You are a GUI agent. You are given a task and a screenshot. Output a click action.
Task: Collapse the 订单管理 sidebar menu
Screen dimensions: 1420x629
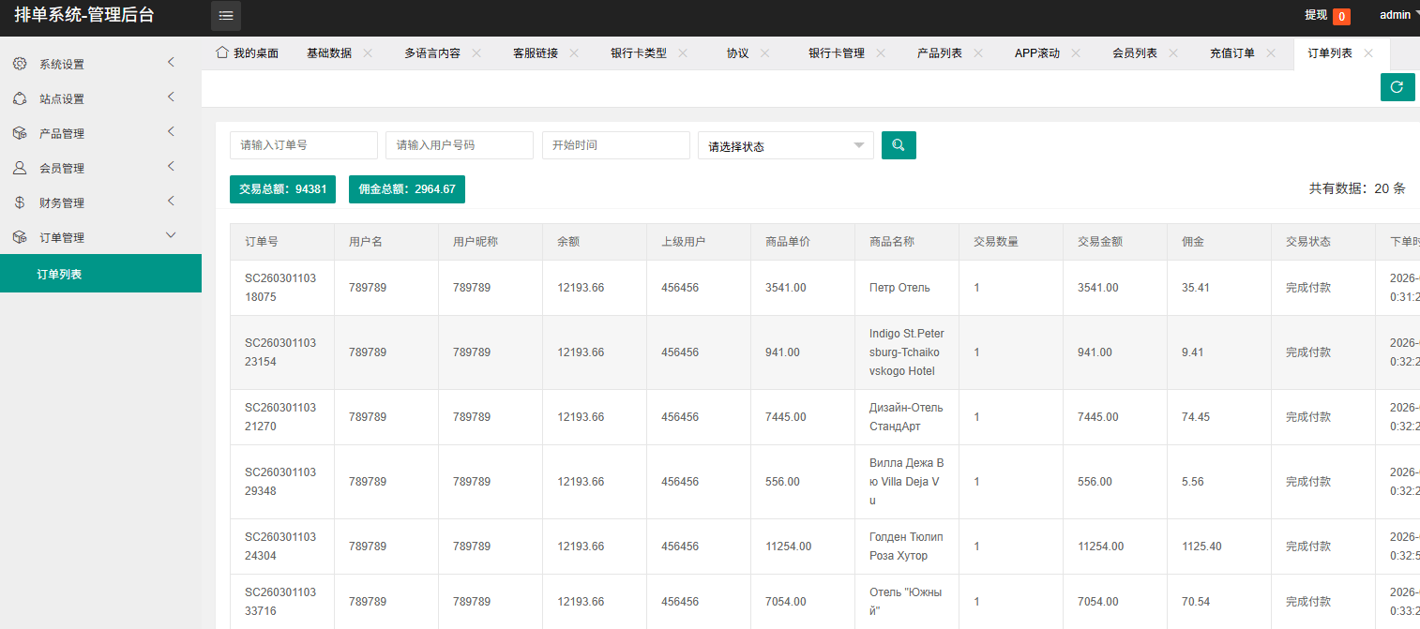(100, 237)
